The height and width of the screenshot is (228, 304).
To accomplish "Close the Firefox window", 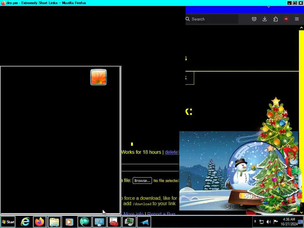I will [300, 3].
